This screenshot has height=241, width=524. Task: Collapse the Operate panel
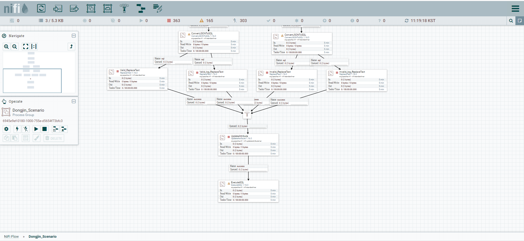click(74, 101)
